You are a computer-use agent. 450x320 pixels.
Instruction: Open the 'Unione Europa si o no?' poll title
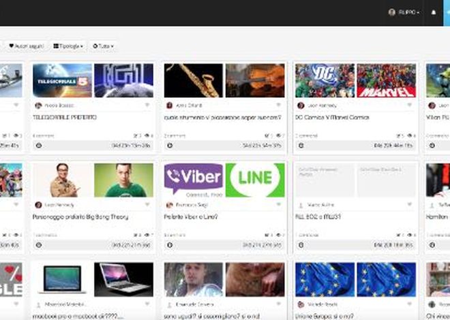click(x=325, y=317)
